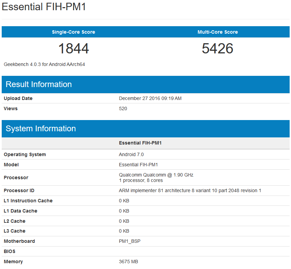This screenshot has width=291, height=269.
Task: Click the L2 Cache row label
Action: click(15, 221)
